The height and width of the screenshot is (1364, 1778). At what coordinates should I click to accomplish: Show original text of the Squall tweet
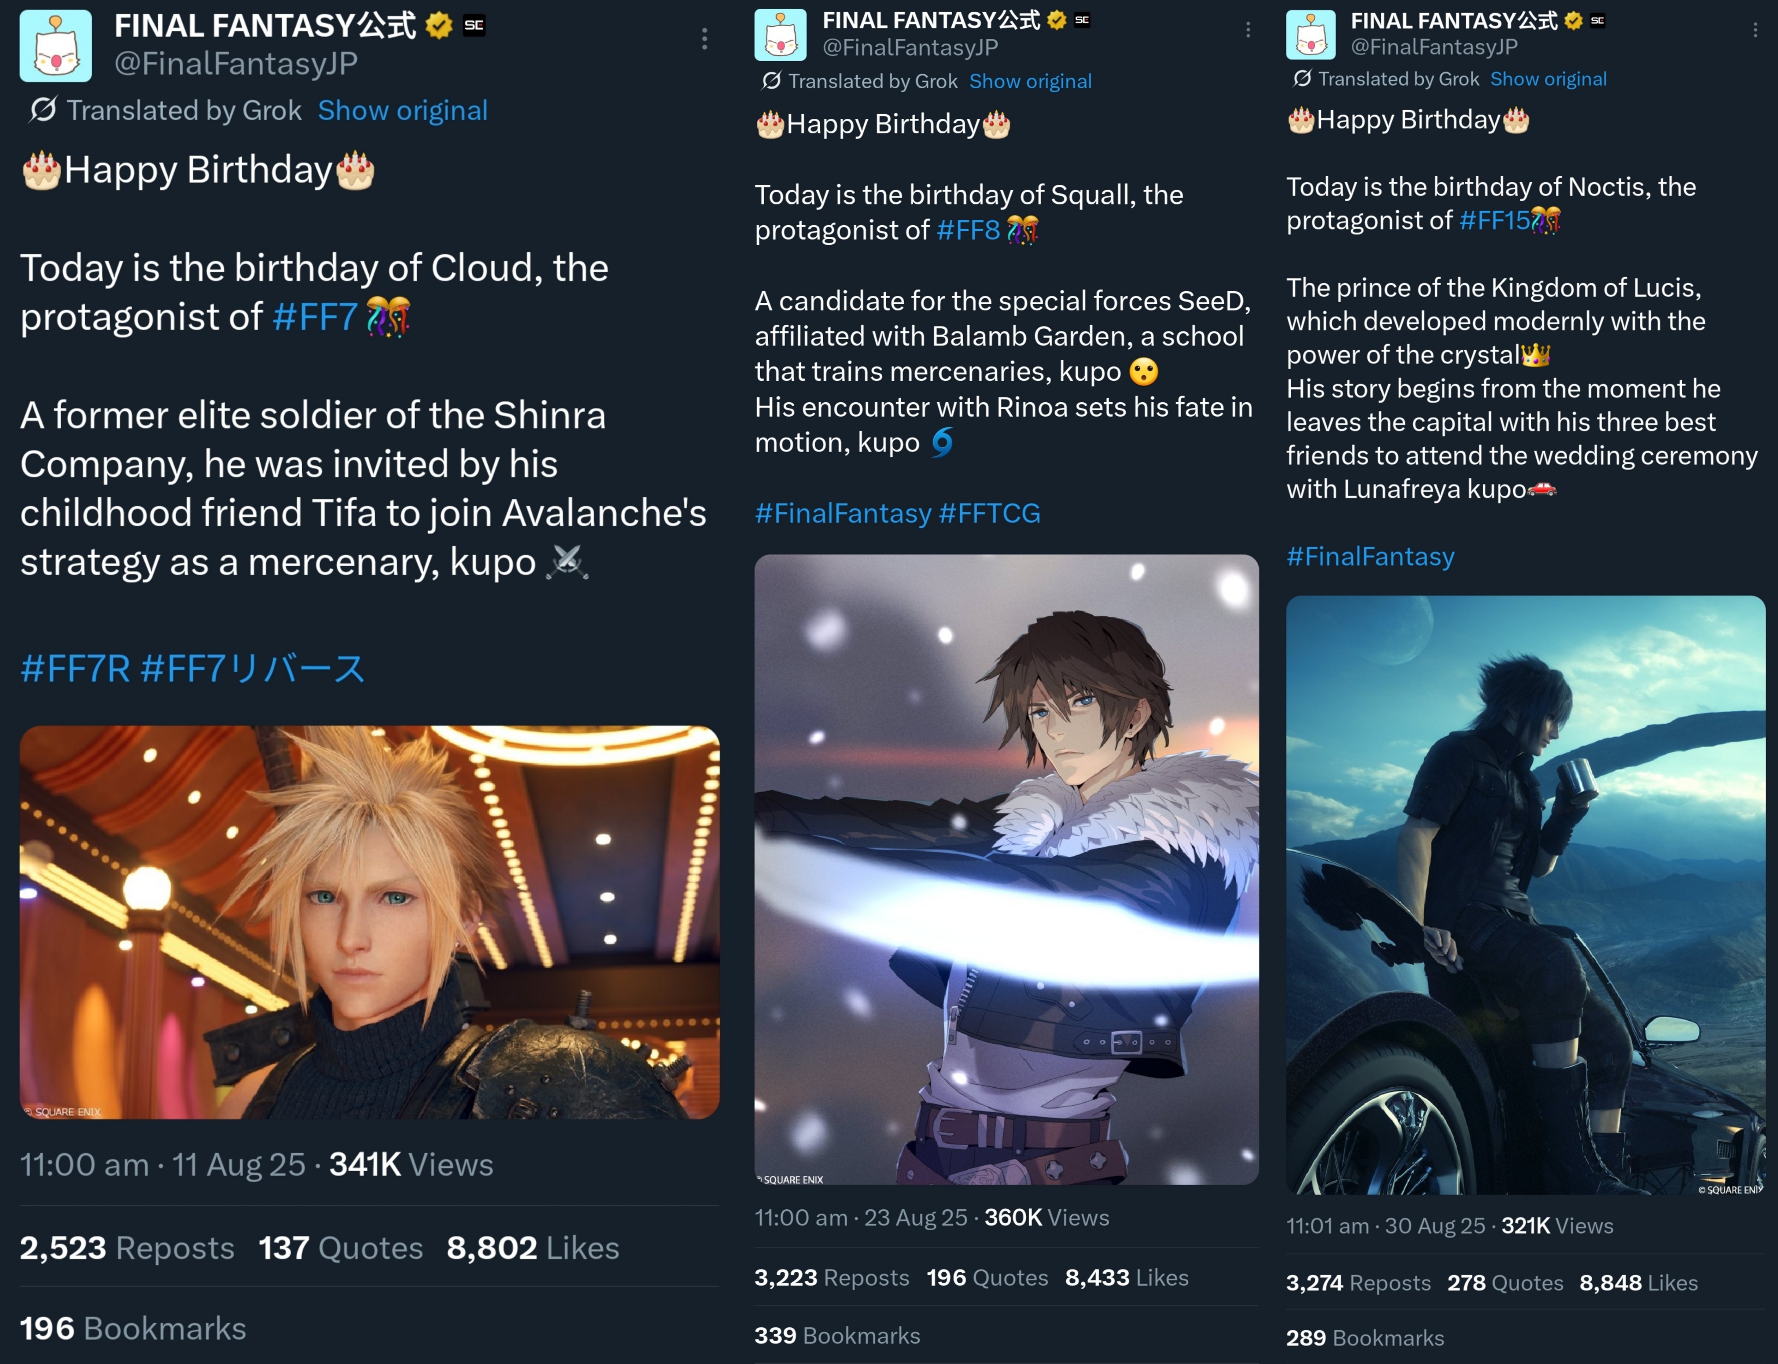[x=1030, y=81]
